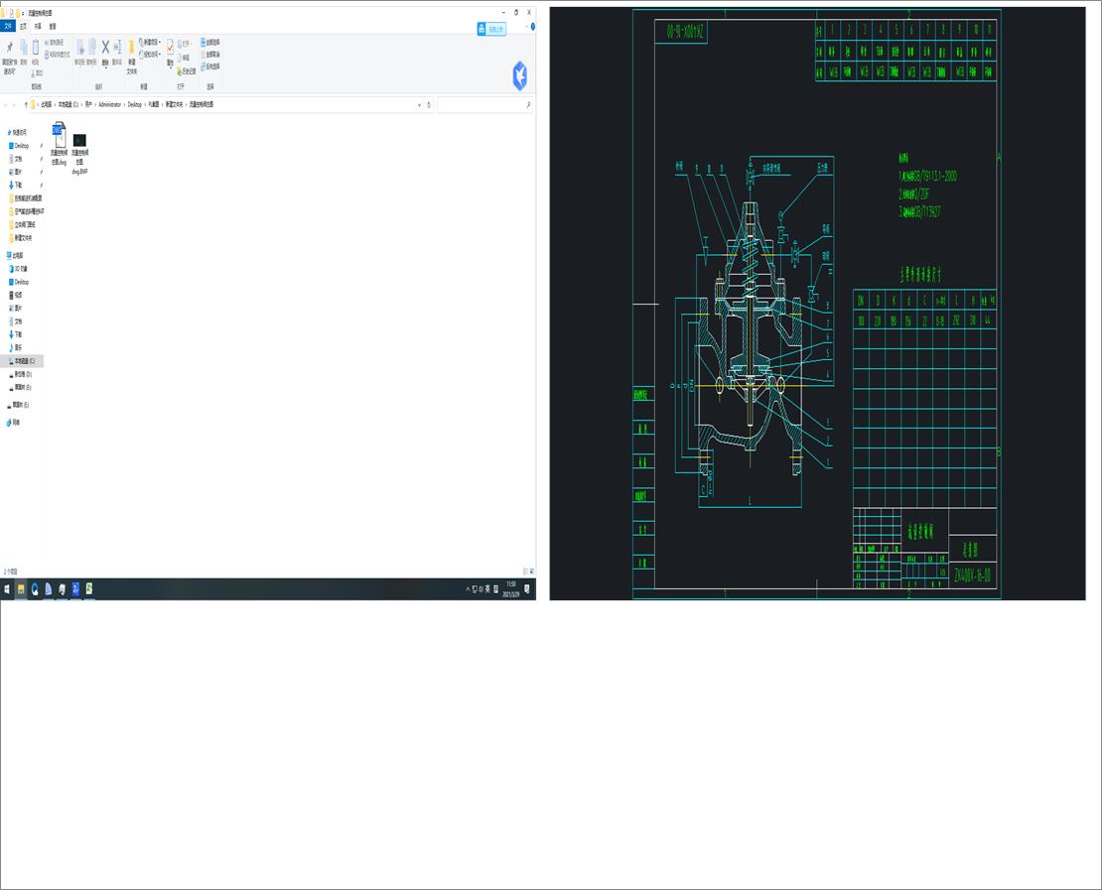This screenshot has height=890, width=1102.
Task: Select the .dwg file with blue DWG icon
Action: click(x=59, y=136)
